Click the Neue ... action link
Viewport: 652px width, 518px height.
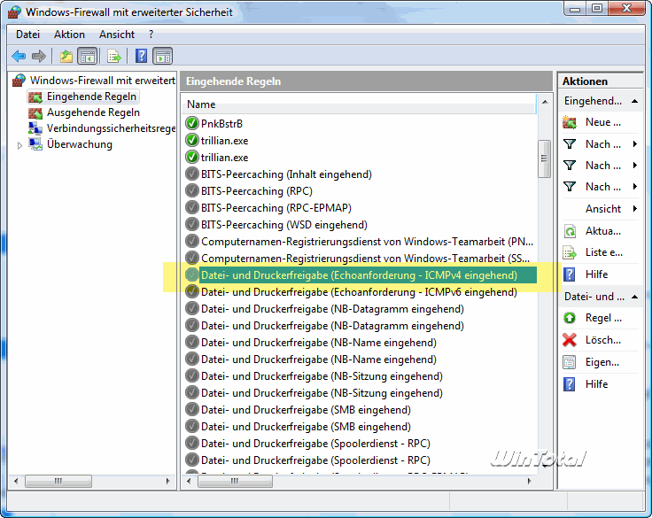(603, 122)
